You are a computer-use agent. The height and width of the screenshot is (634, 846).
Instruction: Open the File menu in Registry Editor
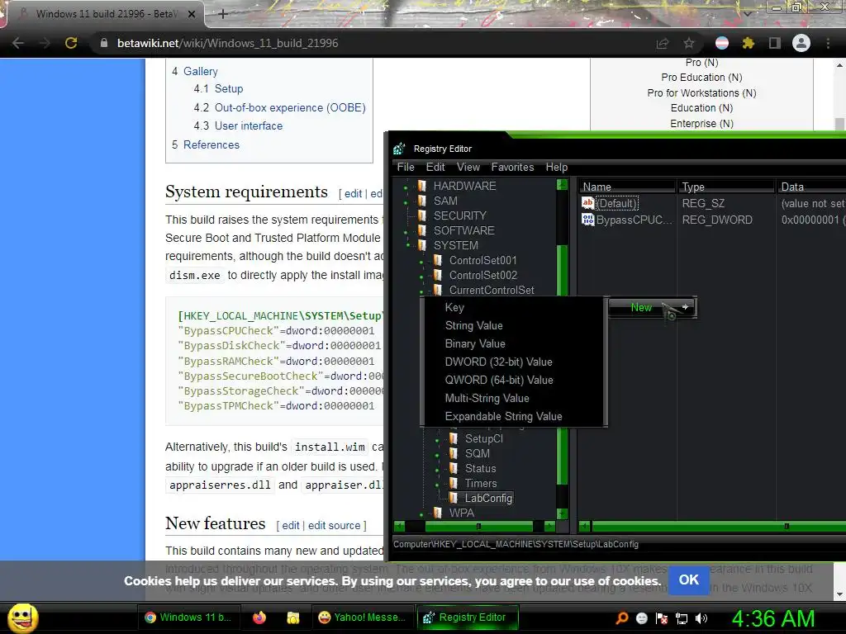click(406, 167)
